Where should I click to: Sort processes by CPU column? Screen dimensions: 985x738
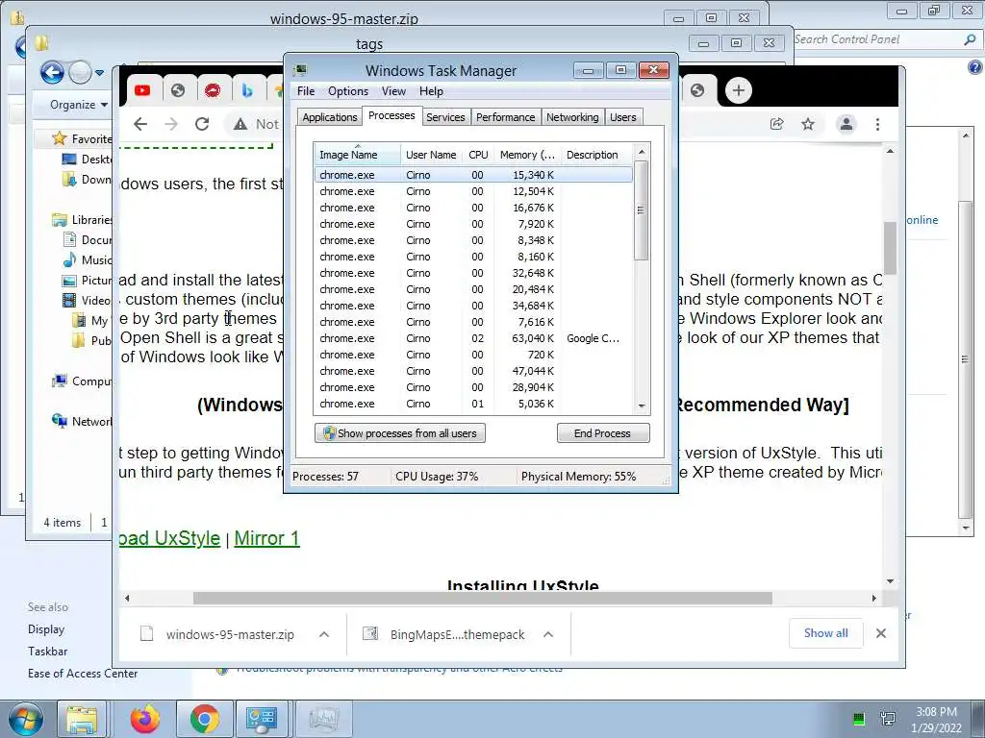coord(478,155)
